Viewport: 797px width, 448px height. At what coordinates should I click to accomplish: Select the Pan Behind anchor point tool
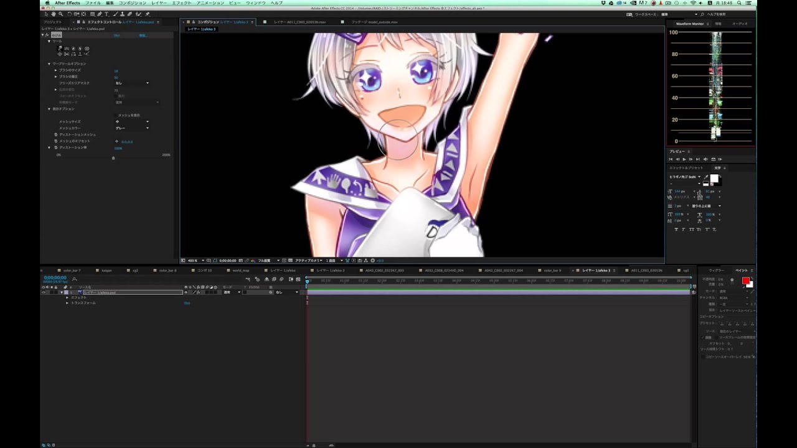tap(83, 14)
